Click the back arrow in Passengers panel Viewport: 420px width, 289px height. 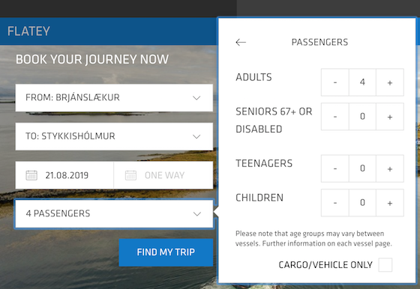pyautogui.click(x=241, y=42)
